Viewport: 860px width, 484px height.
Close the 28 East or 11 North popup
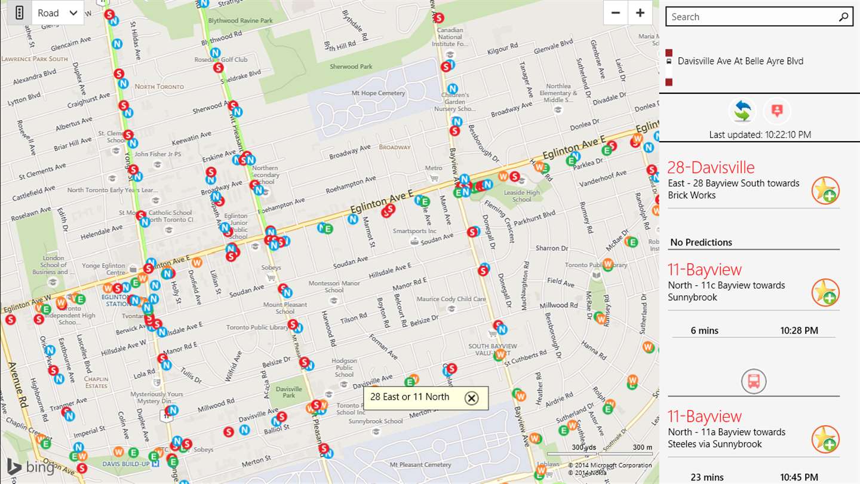pyautogui.click(x=472, y=398)
